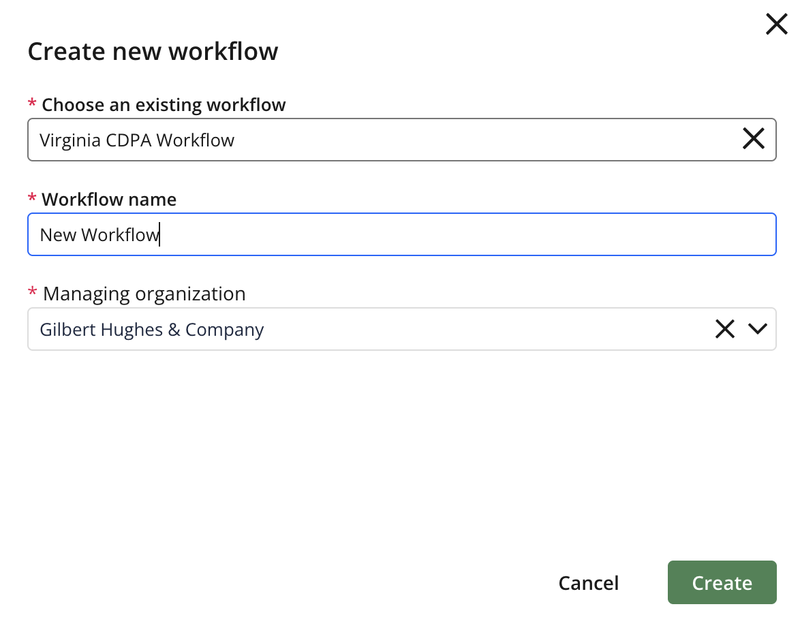
Task: Close the Create new workflow dialog
Action: coord(777,24)
